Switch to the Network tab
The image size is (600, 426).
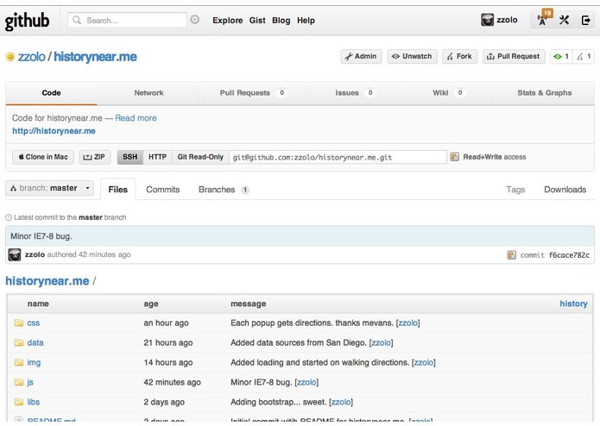point(148,93)
